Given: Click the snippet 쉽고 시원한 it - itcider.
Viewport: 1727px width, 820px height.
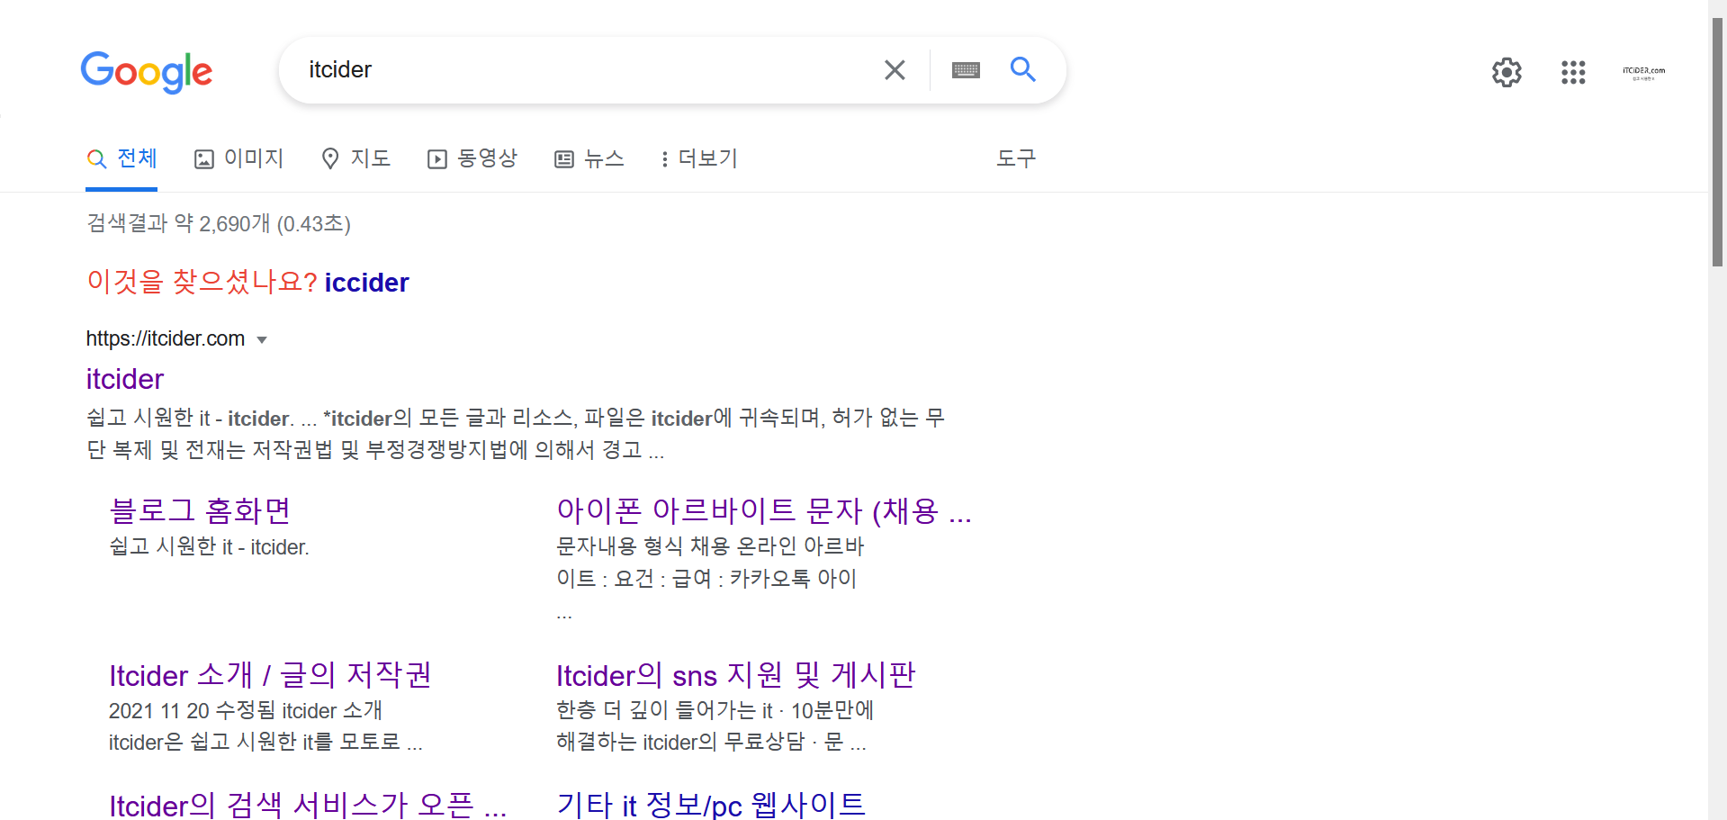Looking at the screenshot, I should tap(209, 546).
